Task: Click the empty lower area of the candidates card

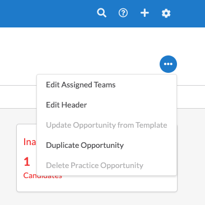Action: point(97,184)
